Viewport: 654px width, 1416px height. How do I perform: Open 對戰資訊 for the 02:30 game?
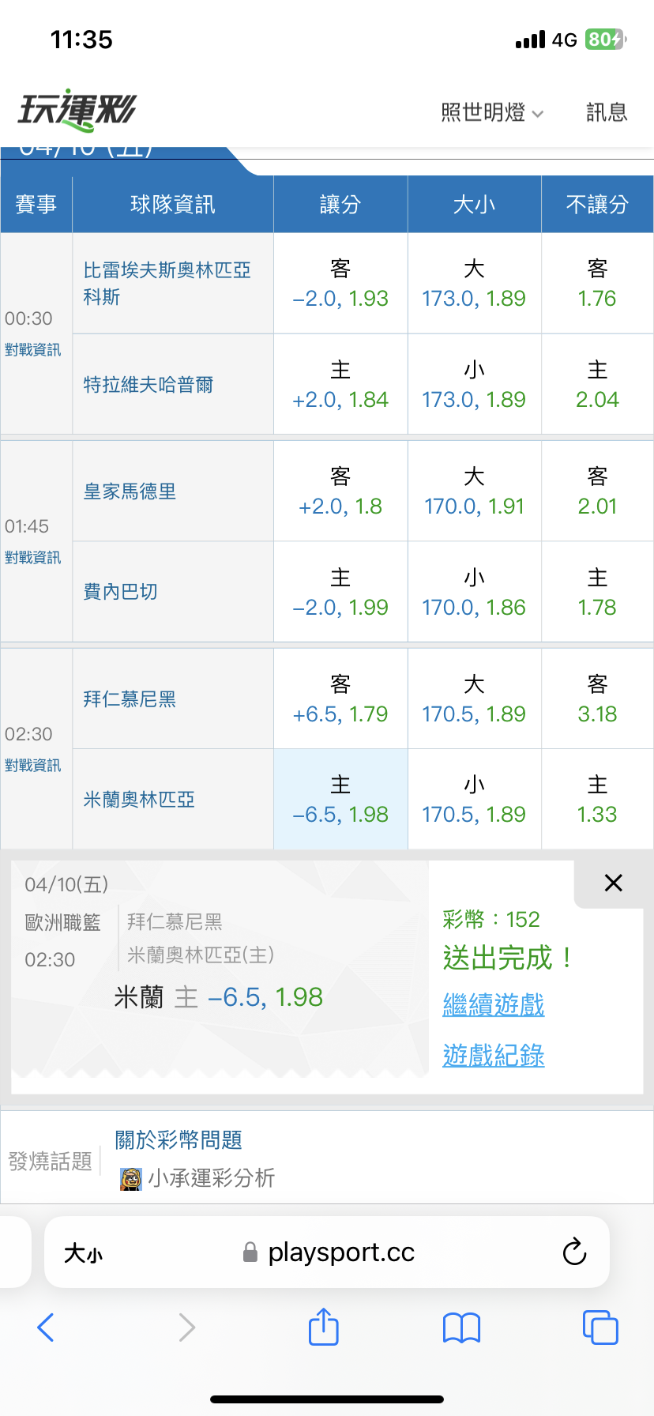click(x=32, y=766)
